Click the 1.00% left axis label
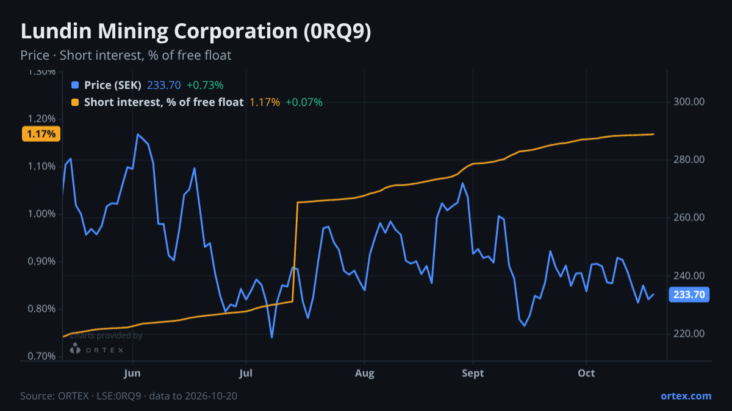The image size is (732, 411). click(x=42, y=214)
